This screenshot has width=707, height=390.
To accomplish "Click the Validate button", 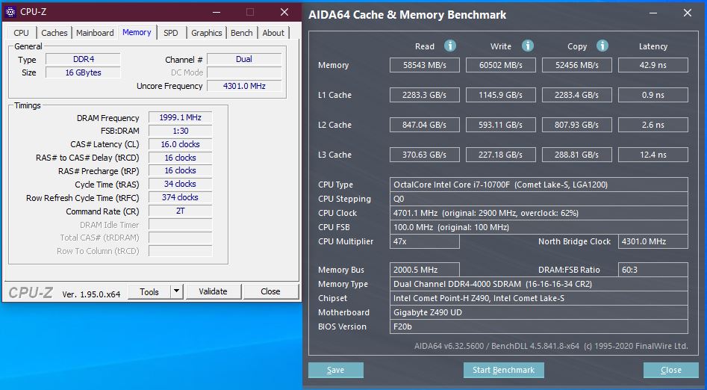I will pos(214,291).
